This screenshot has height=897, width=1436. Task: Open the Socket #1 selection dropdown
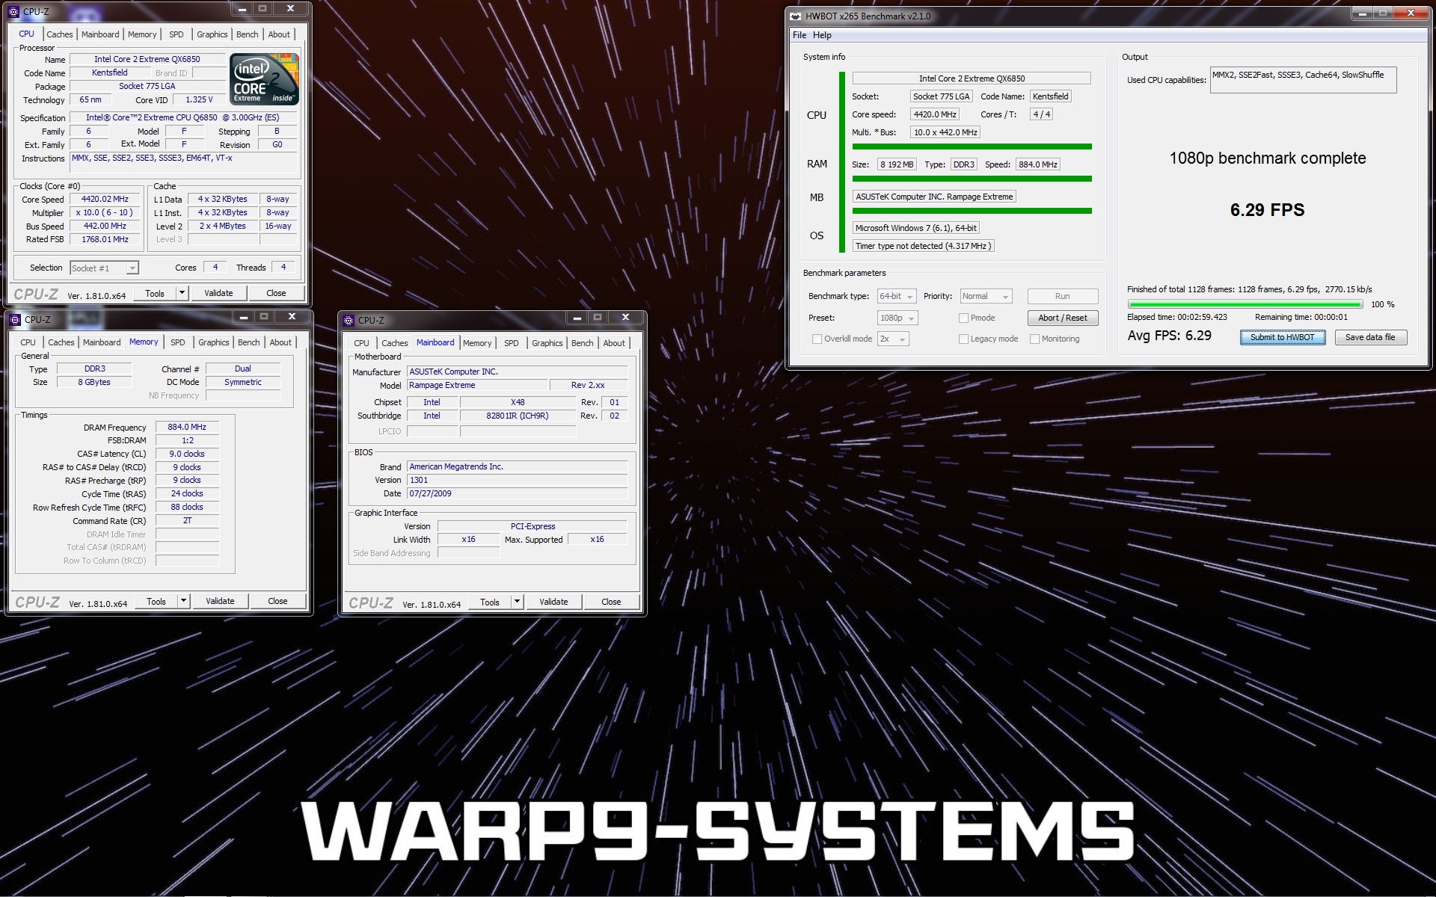click(104, 268)
